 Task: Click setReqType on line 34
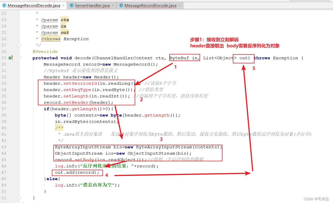[77, 90]
